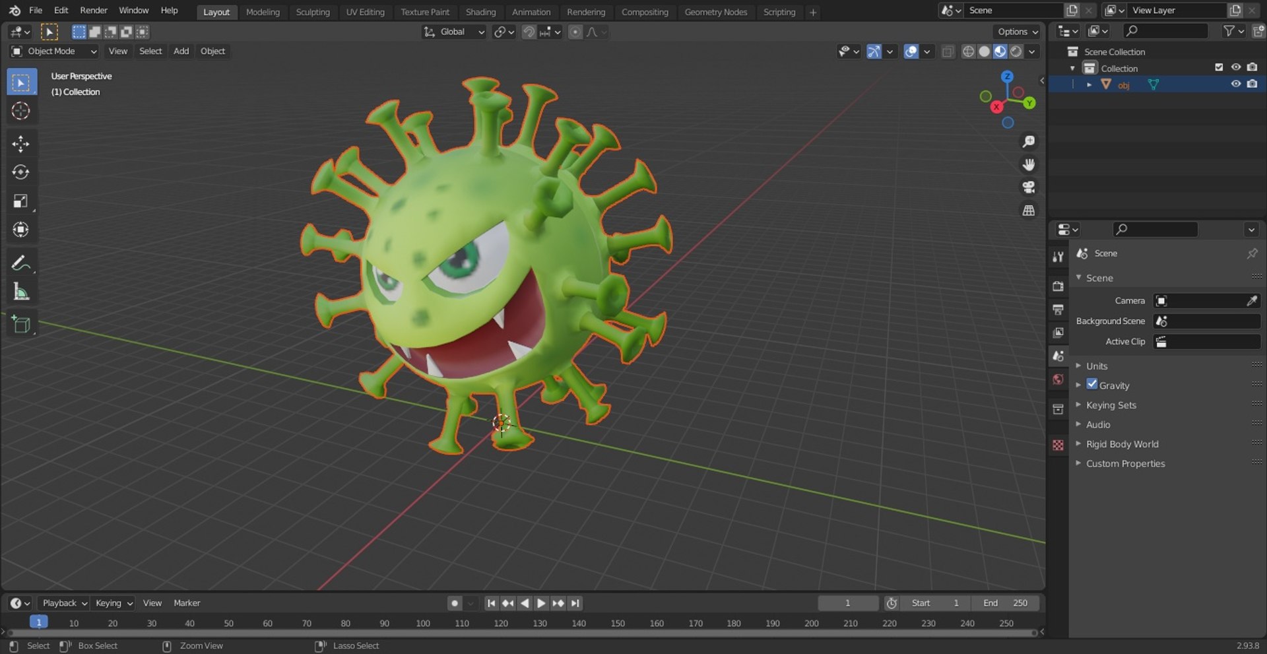Select the Scale tool
Image resolution: width=1267 pixels, height=654 pixels.
[21, 201]
